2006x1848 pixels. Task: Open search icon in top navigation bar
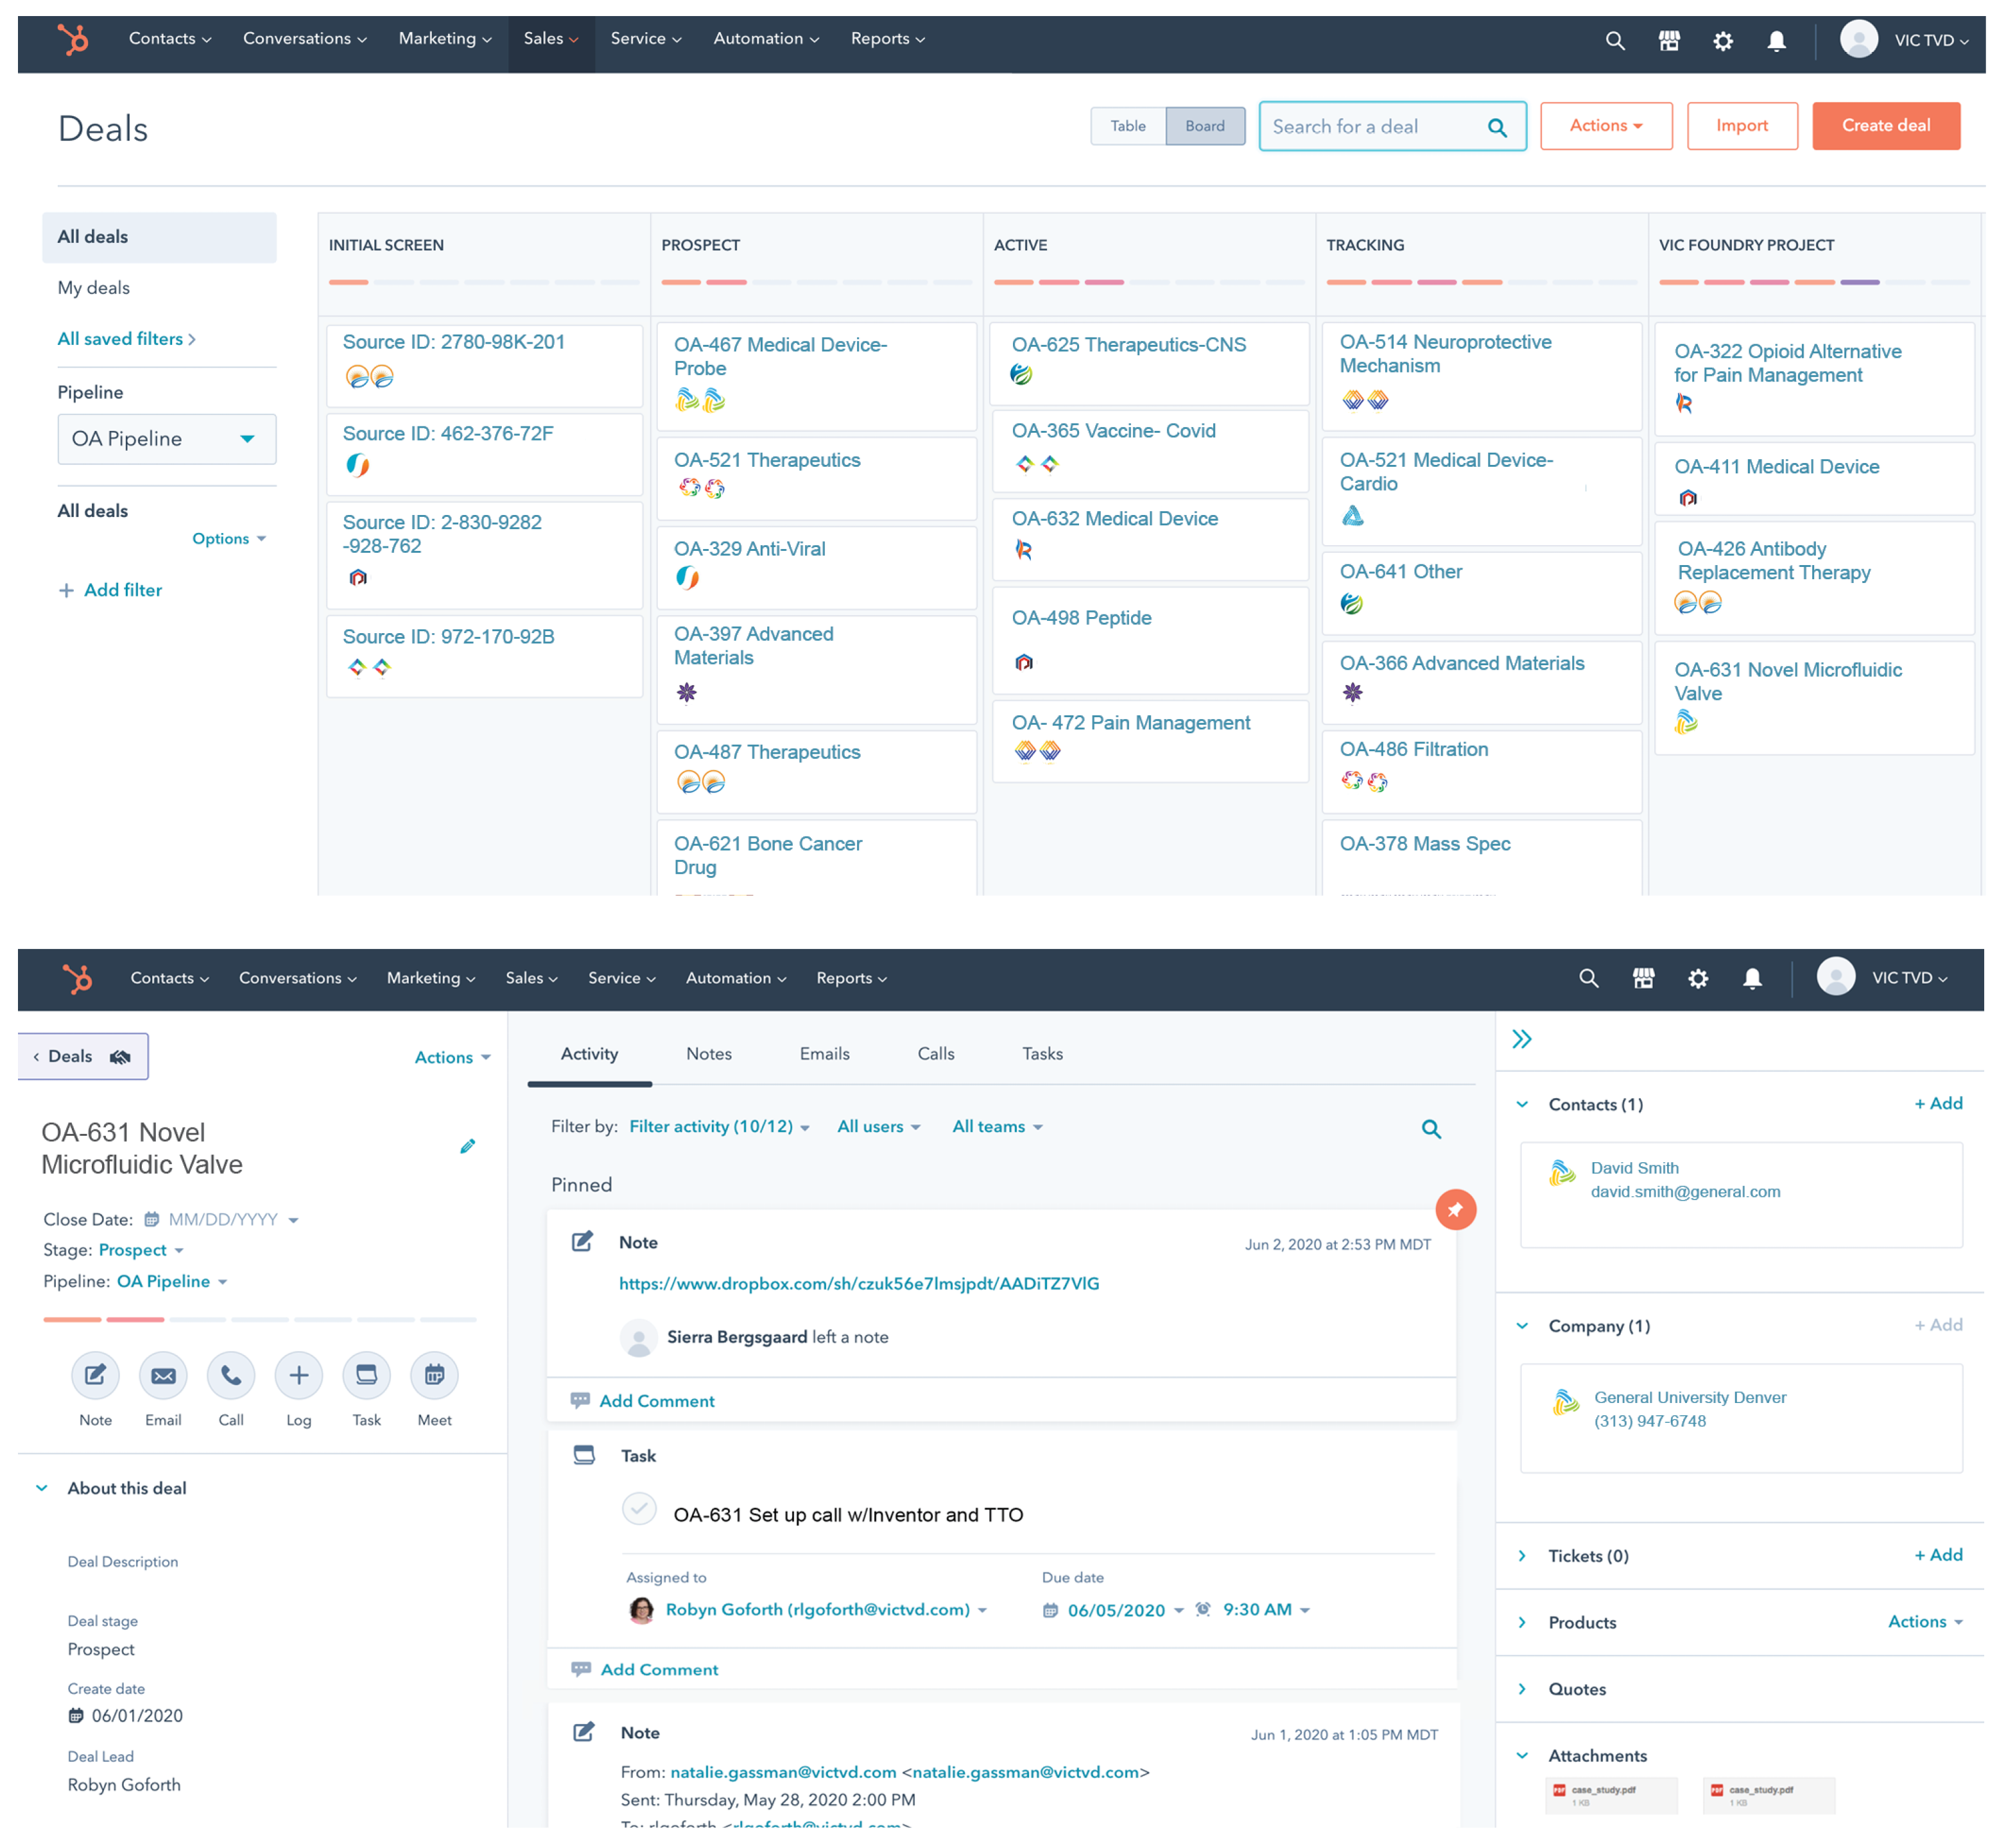click(x=1614, y=41)
